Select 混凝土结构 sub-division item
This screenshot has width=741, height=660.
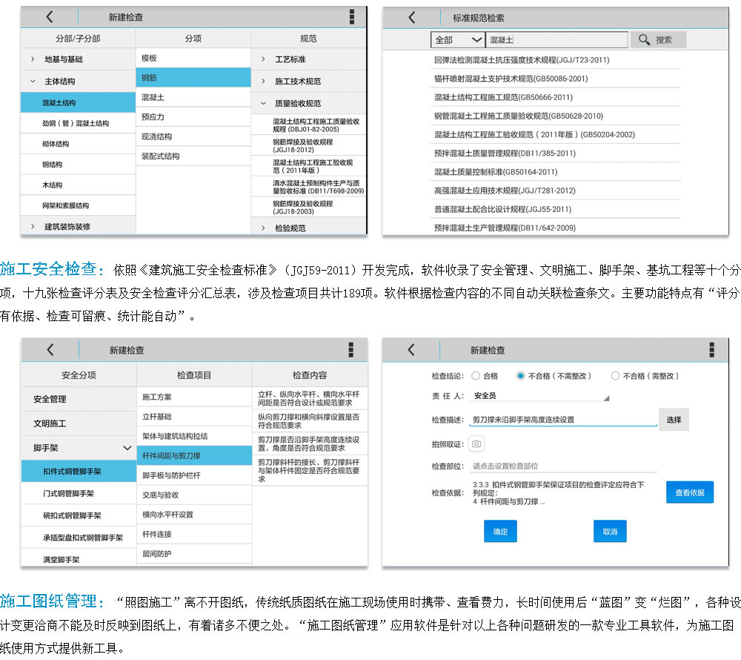click(x=78, y=102)
